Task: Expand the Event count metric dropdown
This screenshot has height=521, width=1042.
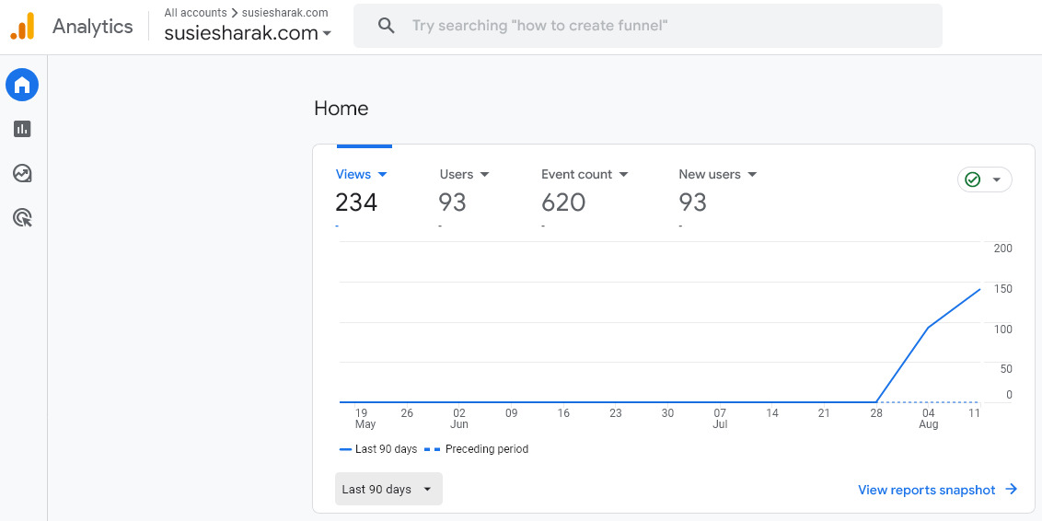Action: coord(623,175)
